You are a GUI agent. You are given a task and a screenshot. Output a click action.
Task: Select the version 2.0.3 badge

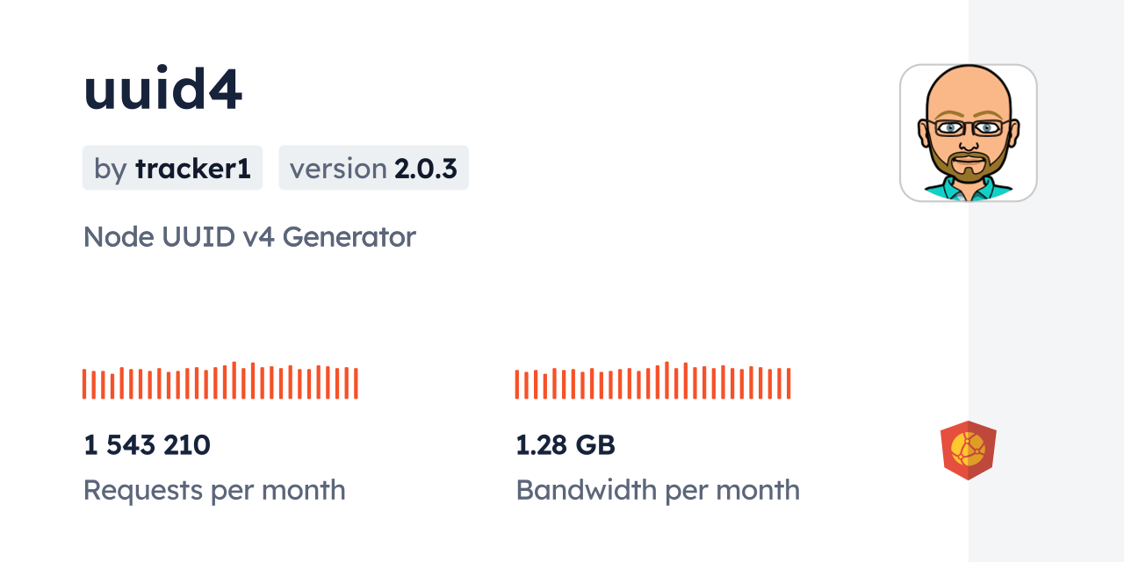tap(373, 168)
